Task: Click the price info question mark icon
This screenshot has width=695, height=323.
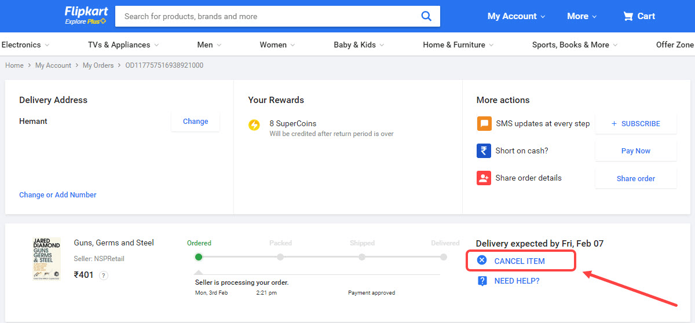Action: point(104,276)
